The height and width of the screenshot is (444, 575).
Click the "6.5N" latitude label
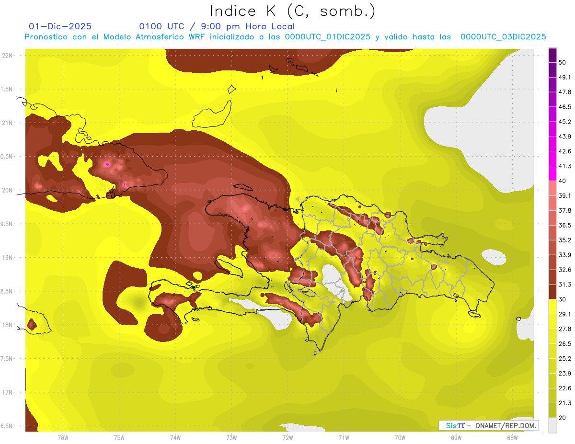point(6,426)
